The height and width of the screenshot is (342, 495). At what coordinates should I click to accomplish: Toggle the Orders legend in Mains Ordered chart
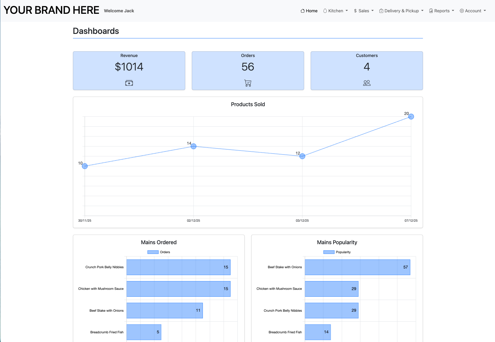(x=158, y=252)
